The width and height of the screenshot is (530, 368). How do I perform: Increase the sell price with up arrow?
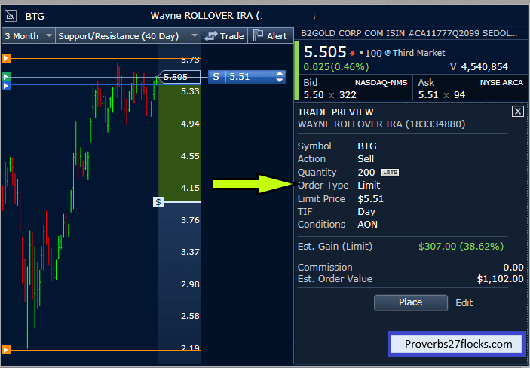(x=280, y=73)
